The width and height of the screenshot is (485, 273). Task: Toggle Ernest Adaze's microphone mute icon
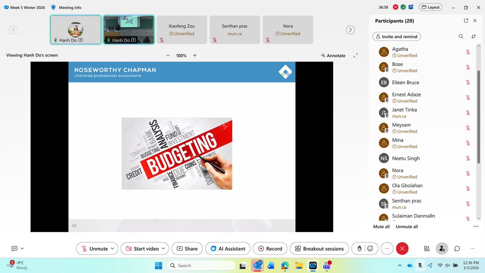[x=468, y=97]
